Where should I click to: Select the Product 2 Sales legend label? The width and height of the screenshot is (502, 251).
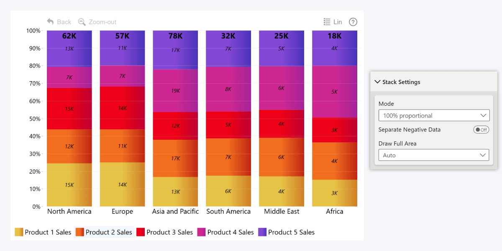[x=109, y=232]
